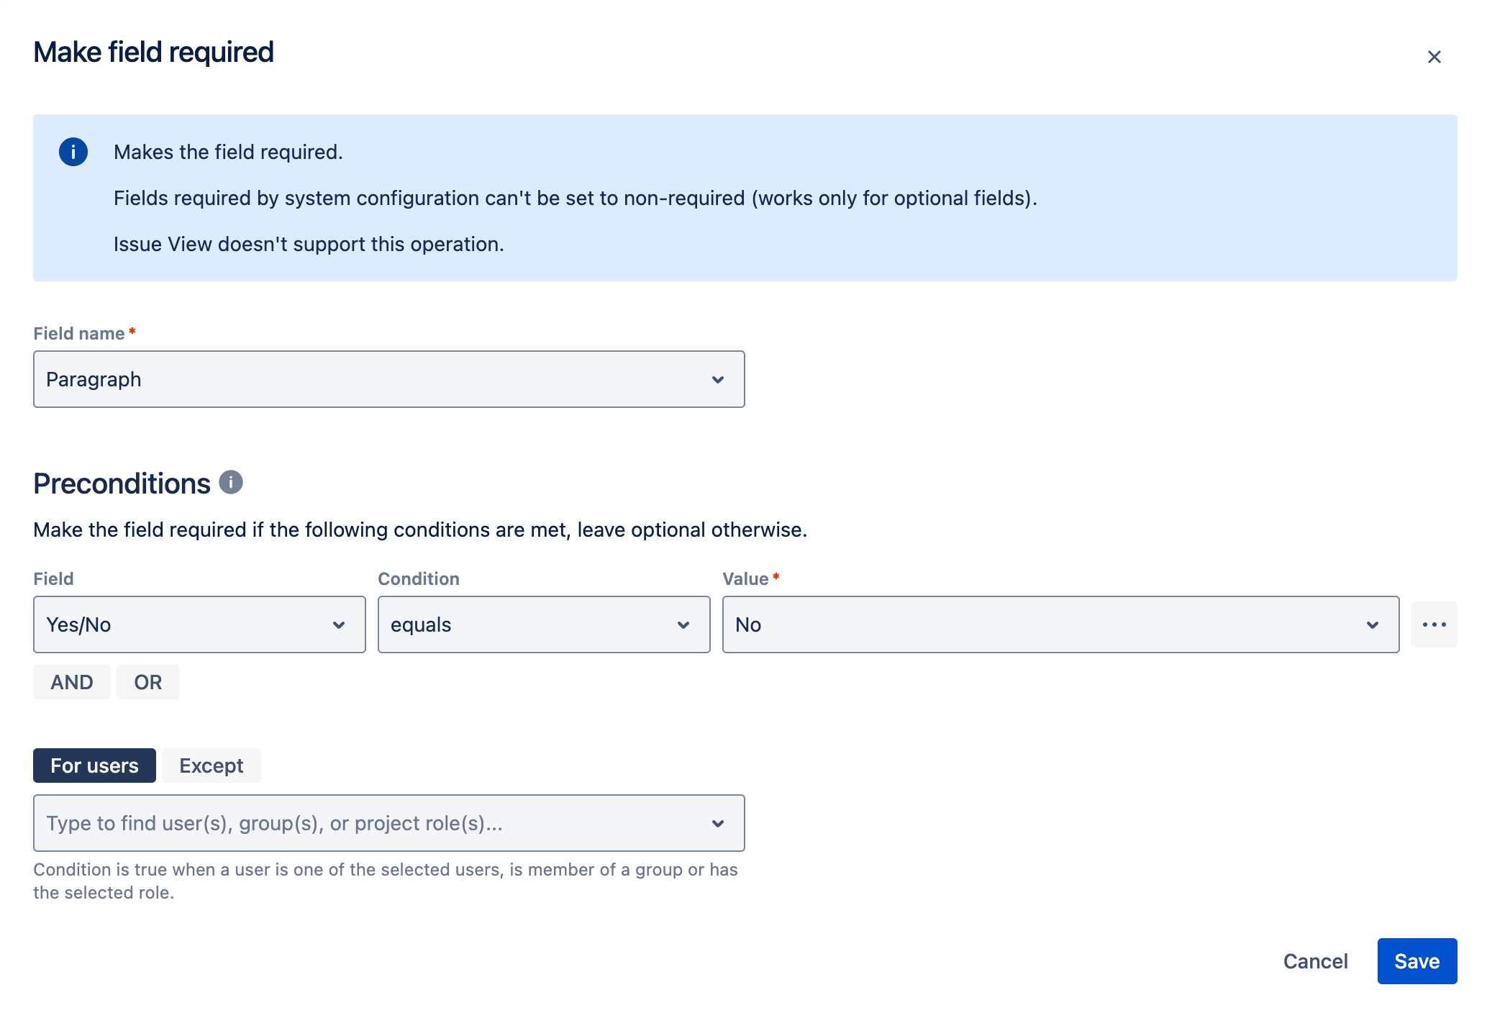Click the equals dropdown chevron arrow
This screenshot has height=1013, width=1487.
click(683, 625)
